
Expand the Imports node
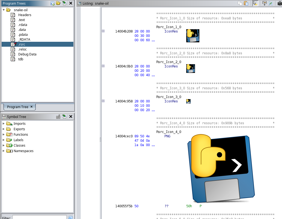click(x=4, y=123)
